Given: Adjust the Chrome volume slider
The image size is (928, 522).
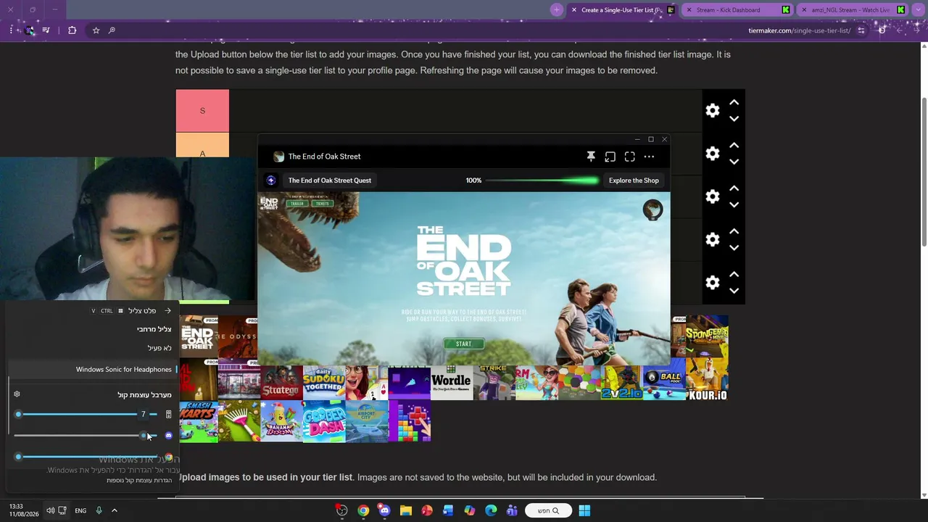Looking at the screenshot, I should (x=86, y=457).
